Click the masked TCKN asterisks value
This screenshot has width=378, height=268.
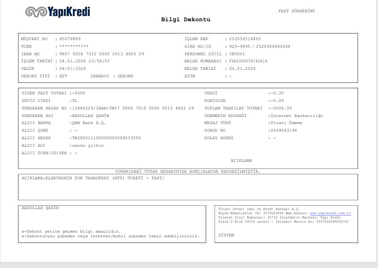coord(74,46)
